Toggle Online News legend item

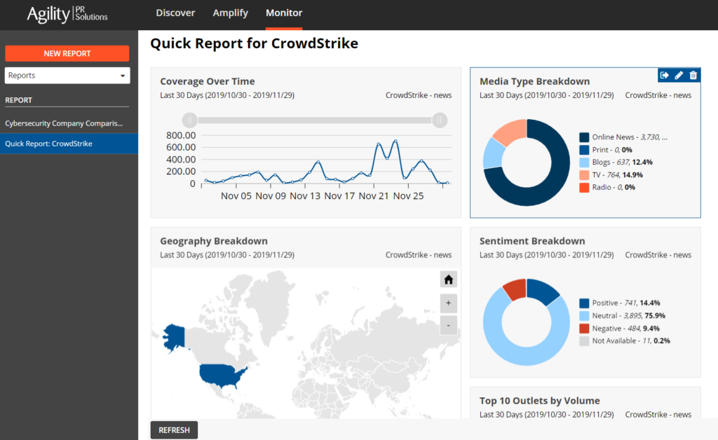tap(623, 137)
